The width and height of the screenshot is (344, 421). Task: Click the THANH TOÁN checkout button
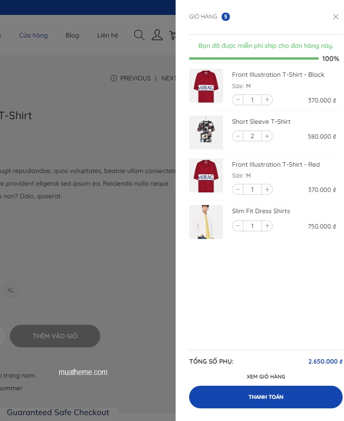[x=265, y=397]
